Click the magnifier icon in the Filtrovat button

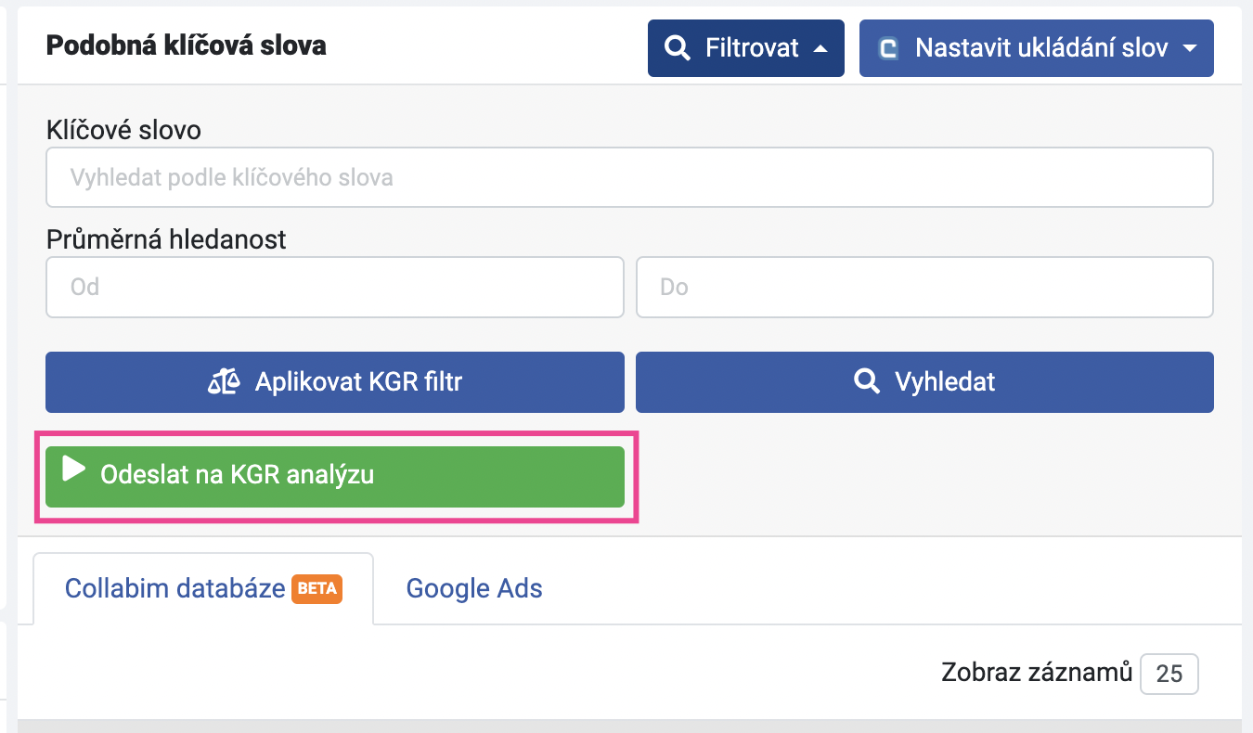coord(678,48)
